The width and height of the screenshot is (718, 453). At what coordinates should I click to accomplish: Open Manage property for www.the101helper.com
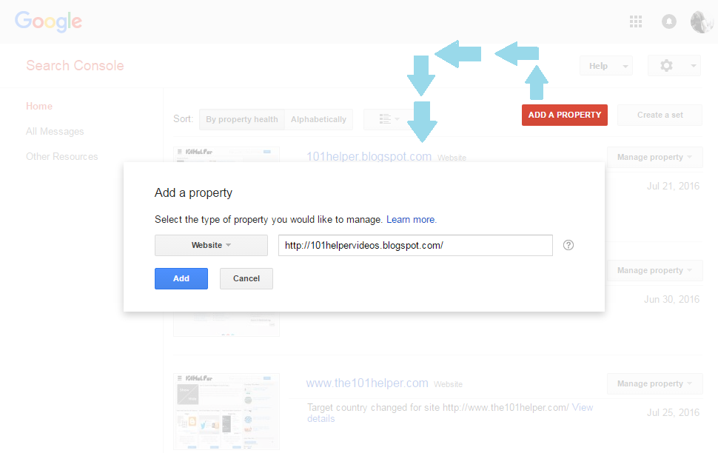point(655,384)
